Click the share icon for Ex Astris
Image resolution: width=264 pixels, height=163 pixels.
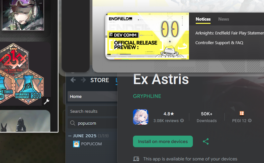pos(206,141)
